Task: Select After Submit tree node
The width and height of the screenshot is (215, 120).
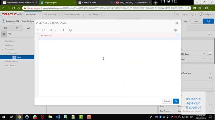Action: [x=10, y=41]
